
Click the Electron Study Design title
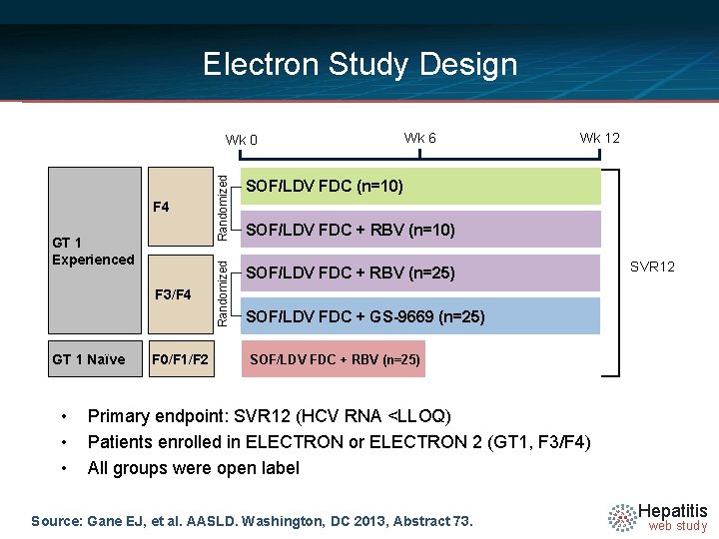pyautogui.click(x=360, y=64)
